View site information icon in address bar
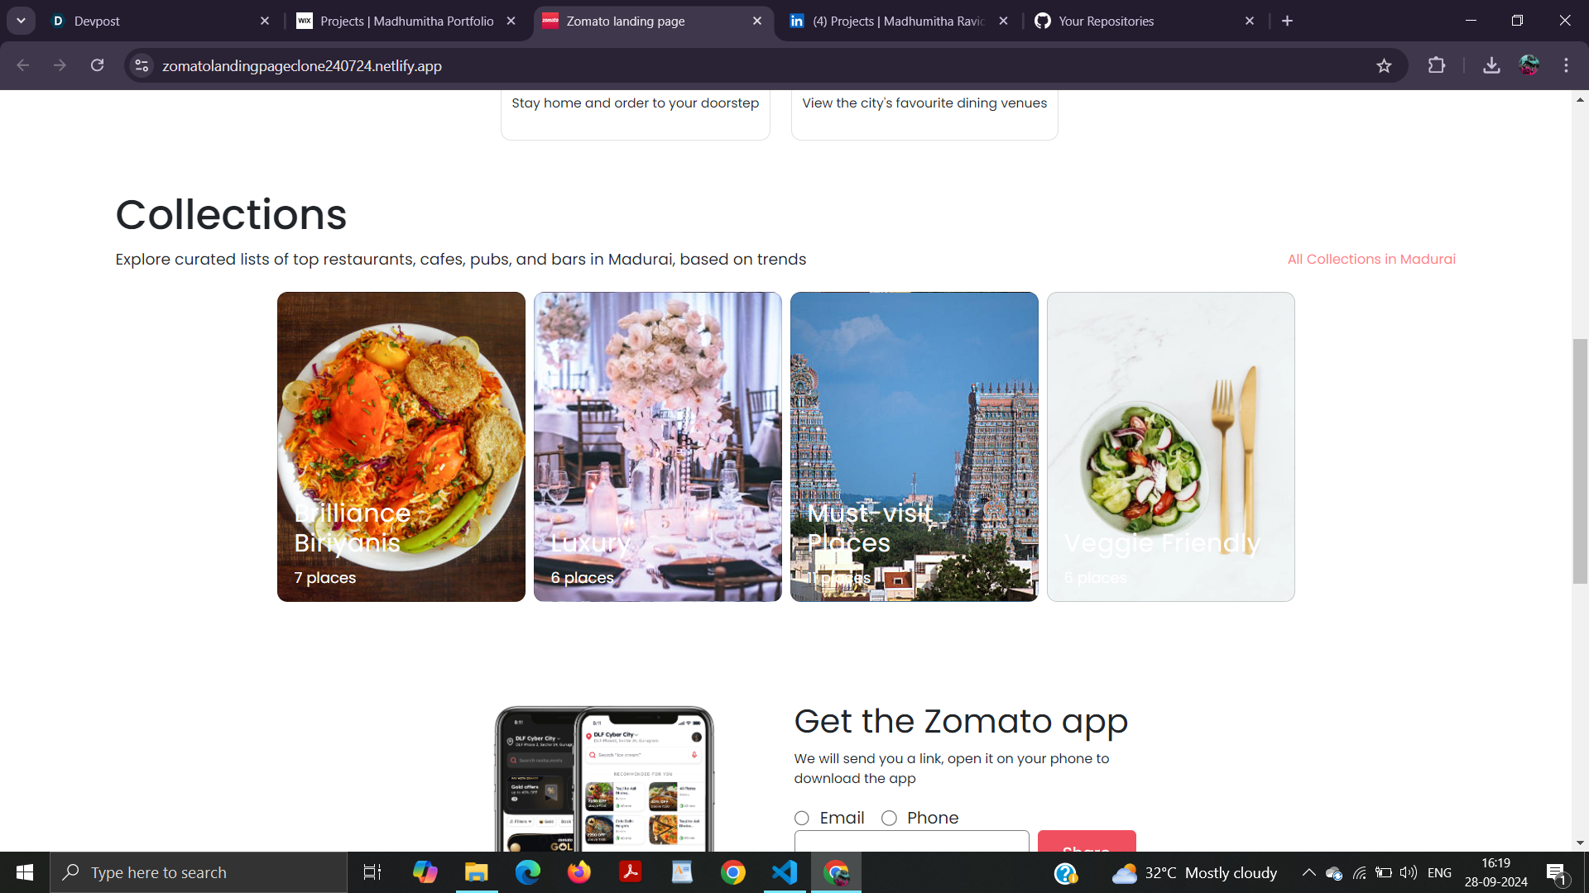The image size is (1589, 893). (x=142, y=65)
